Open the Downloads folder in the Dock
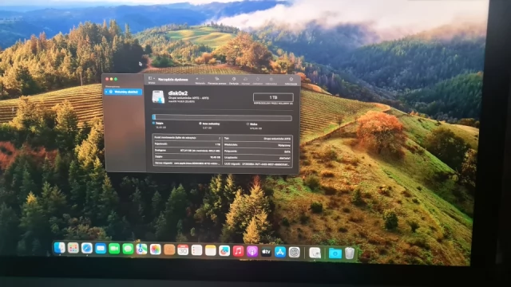Screen dimensions: 511x287 (335, 254)
